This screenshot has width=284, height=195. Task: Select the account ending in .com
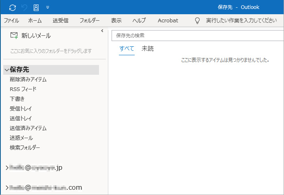point(45,188)
